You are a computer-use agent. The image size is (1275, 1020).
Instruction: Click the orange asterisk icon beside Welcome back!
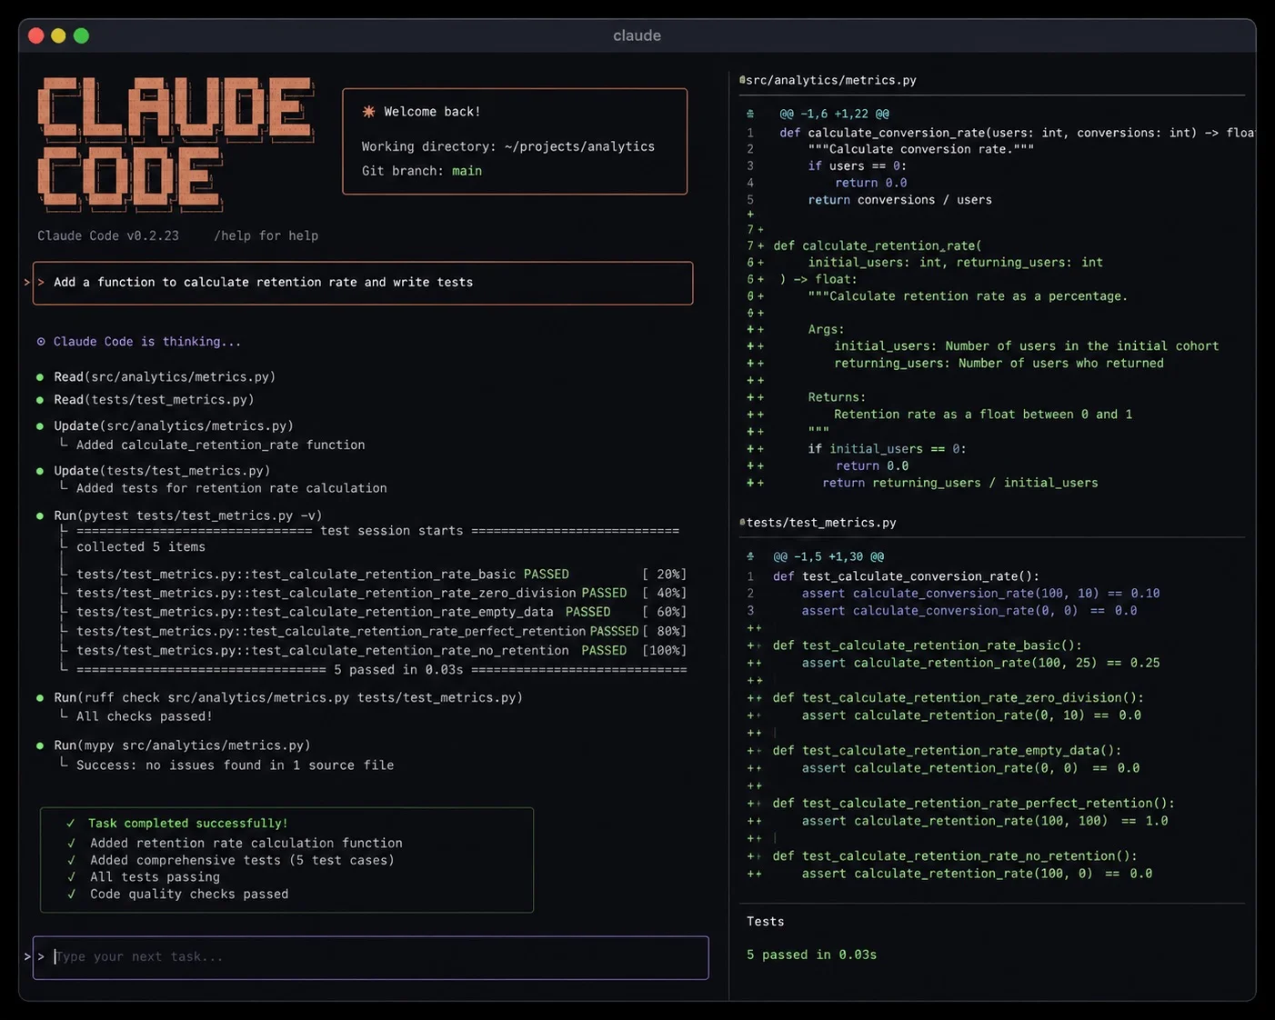click(368, 112)
